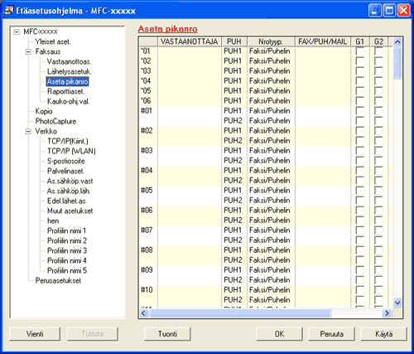
Task: Collapse the Faksaus tree node
Action: [28, 51]
